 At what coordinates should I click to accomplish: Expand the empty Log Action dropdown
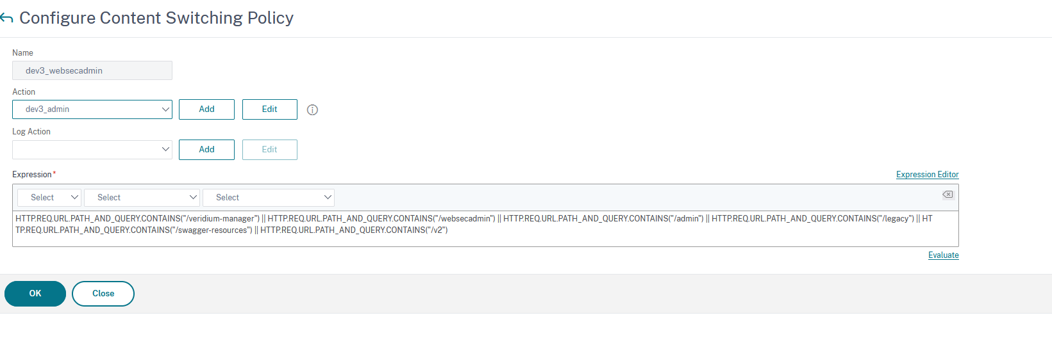[92, 150]
